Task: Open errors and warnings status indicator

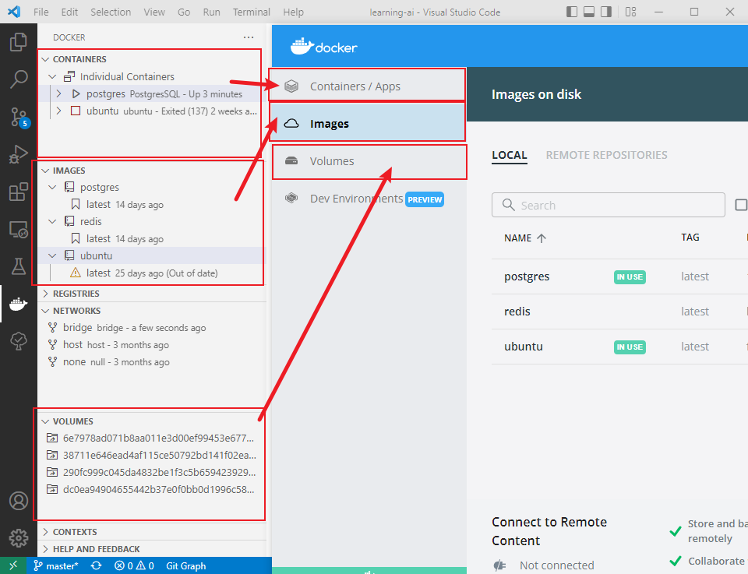Action: coord(134,565)
